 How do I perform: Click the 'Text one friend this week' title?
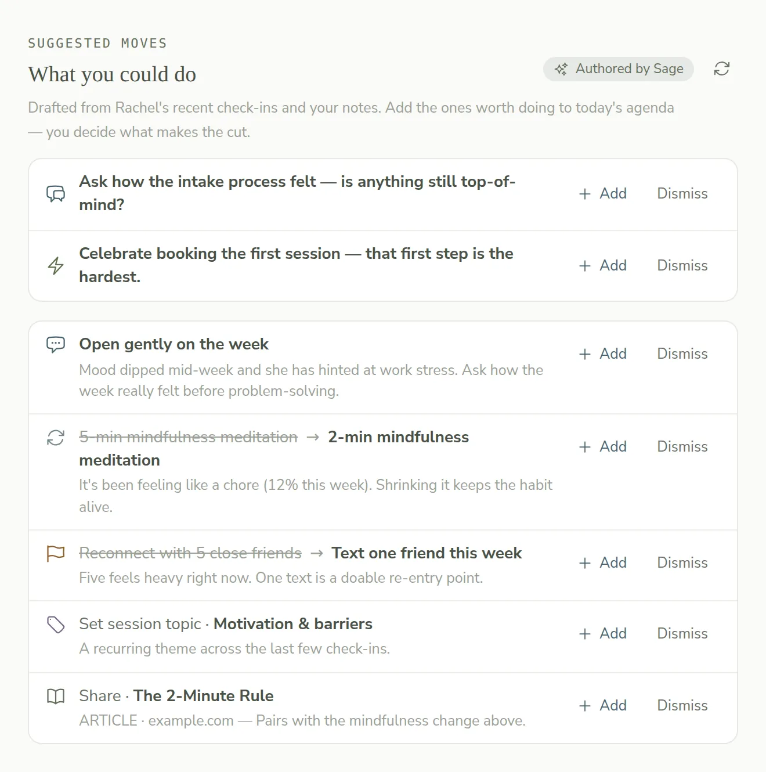pyautogui.click(x=427, y=553)
